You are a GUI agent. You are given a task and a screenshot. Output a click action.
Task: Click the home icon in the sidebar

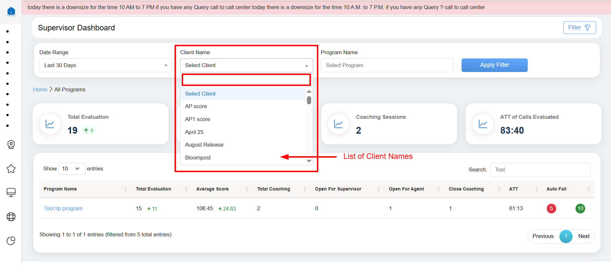tap(11, 11)
